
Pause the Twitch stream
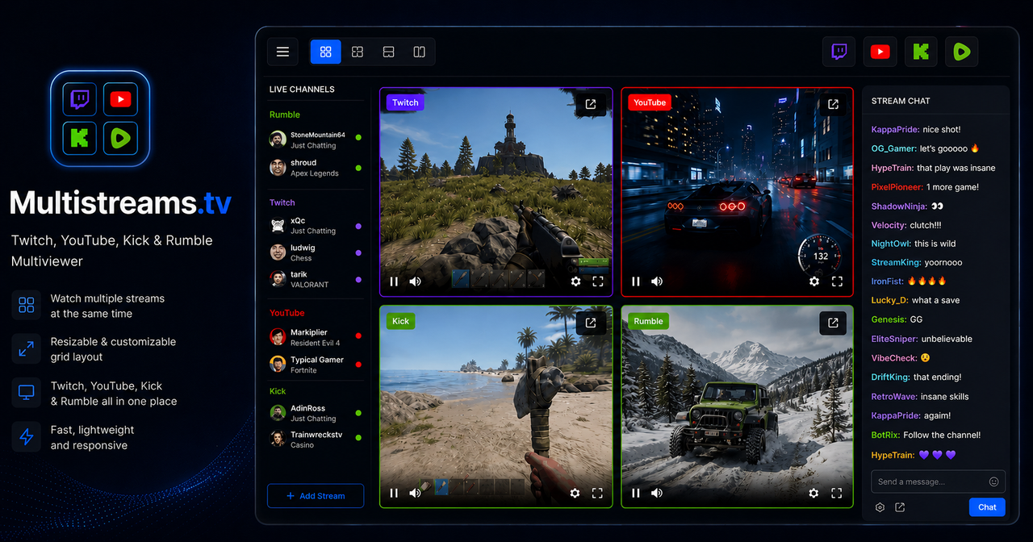tap(394, 281)
